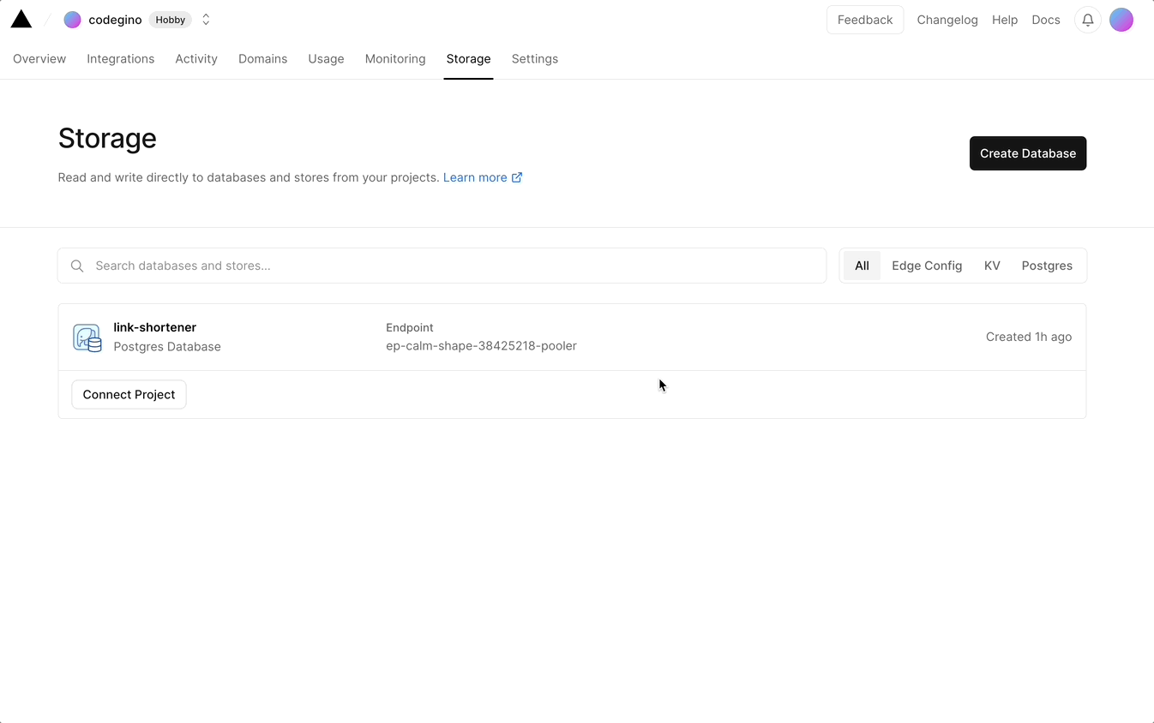Click the link-shortener Postgres database icon
This screenshot has width=1154, height=723.
[x=87, y=338]
